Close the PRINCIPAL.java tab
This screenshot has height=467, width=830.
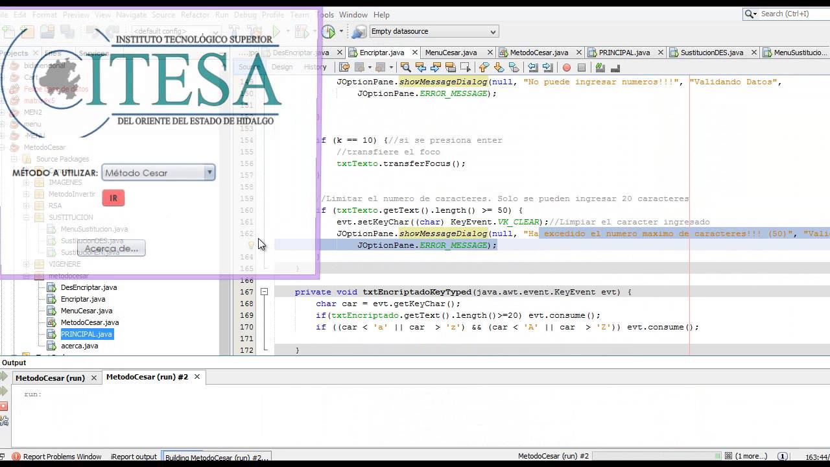point(661,53)
